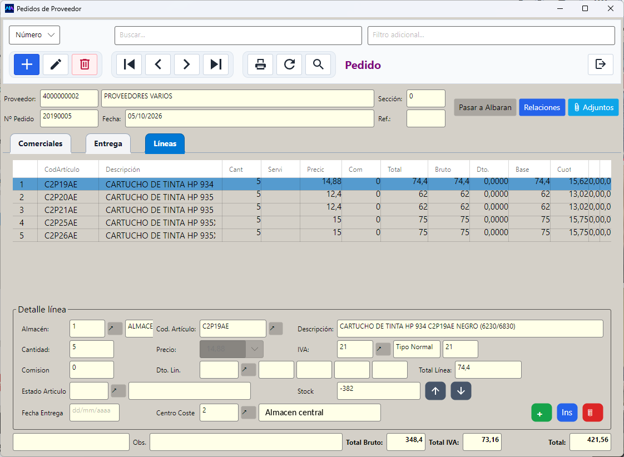This screenshot has width=624, height=457.
Task: Edit the order with the pencil icon
Action: click(x=56, y=64)
